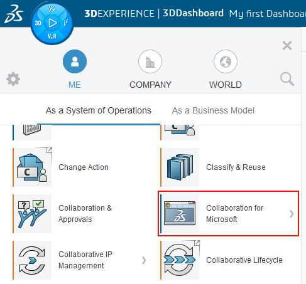Screen dimensions: 306x284
Task: Click the search magnifier icon
Action: (287, 79)
